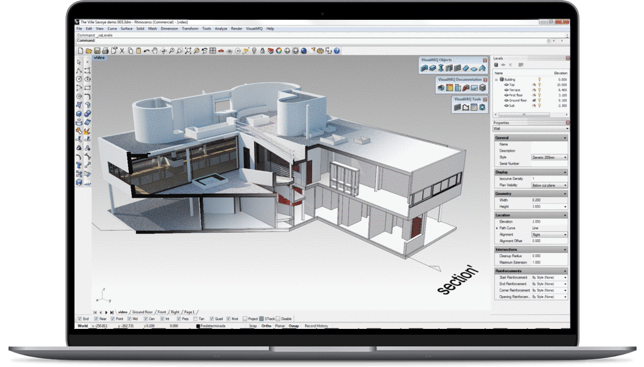Open the Plan Visibility dropdown

point(550,185)
